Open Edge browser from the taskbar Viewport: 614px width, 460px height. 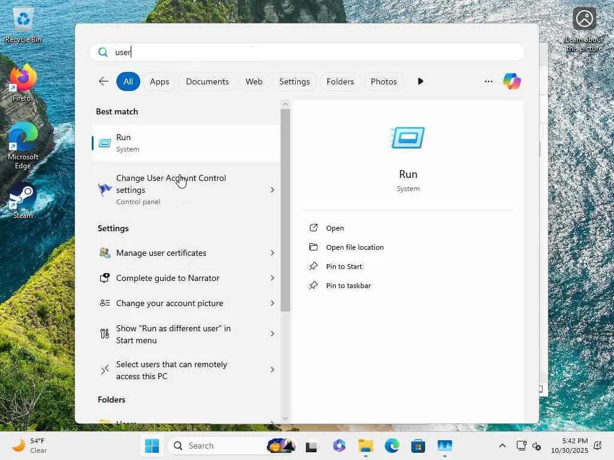[392, 446]
